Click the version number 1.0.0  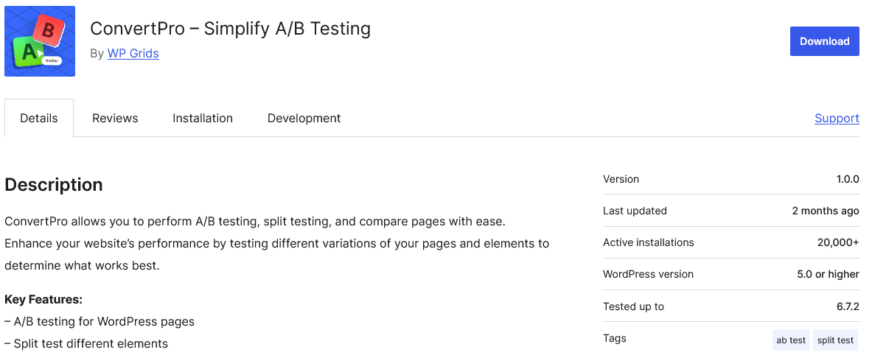click(848, 179)
